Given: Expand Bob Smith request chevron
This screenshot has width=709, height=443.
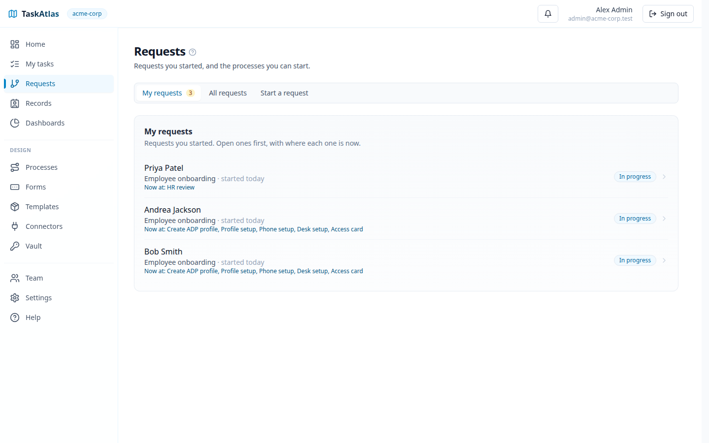Looking at the screenshot, I should (664, 260).
